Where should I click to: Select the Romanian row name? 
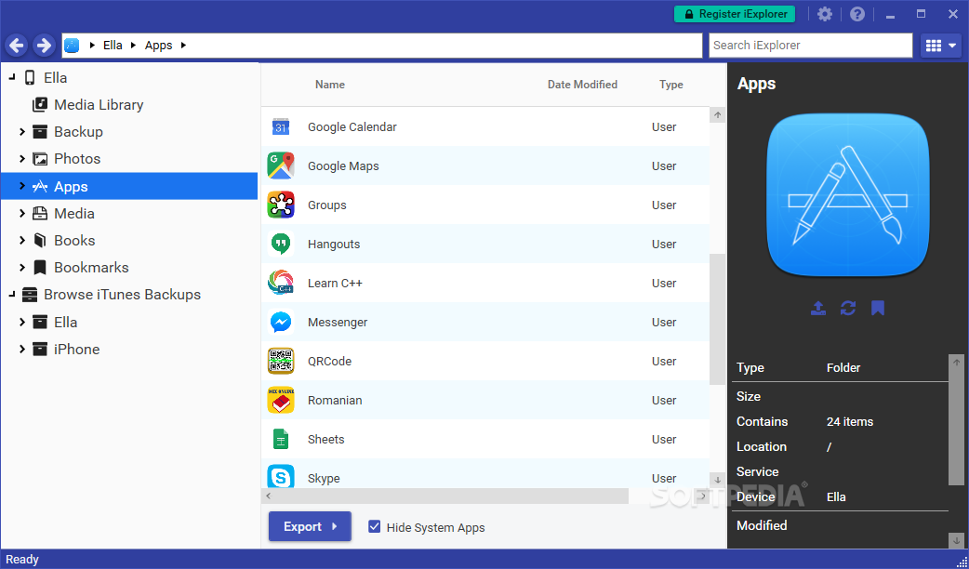335,401
